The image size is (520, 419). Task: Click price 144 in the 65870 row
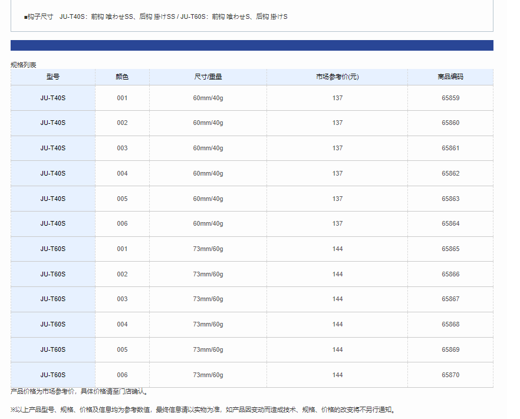pyautogui.click(x=337, y=375)
